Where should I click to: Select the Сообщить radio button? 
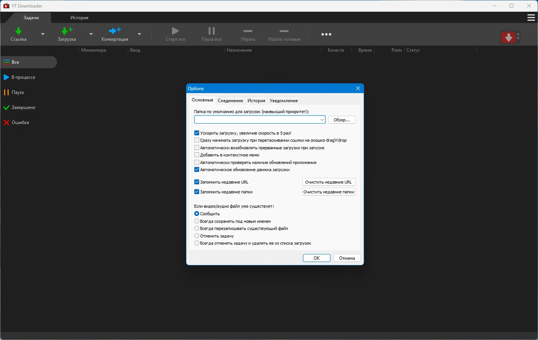coord(197,214)
